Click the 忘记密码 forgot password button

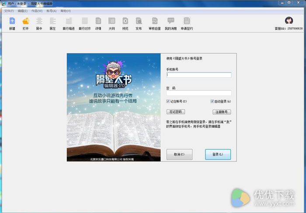click(176, 112)
